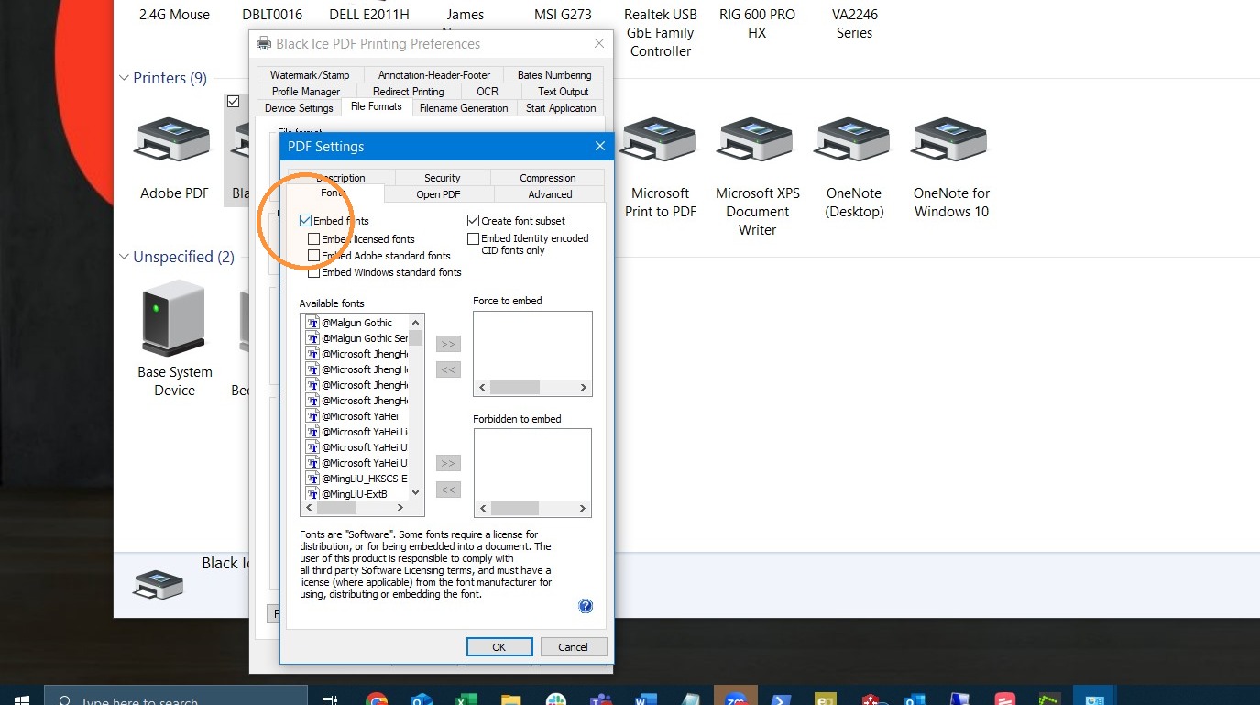Image resolution: width=1260 pixels, height=705 pixels.
Task: Click the Available fonts scroll up arrow
Action: click(x=416, y=322)
